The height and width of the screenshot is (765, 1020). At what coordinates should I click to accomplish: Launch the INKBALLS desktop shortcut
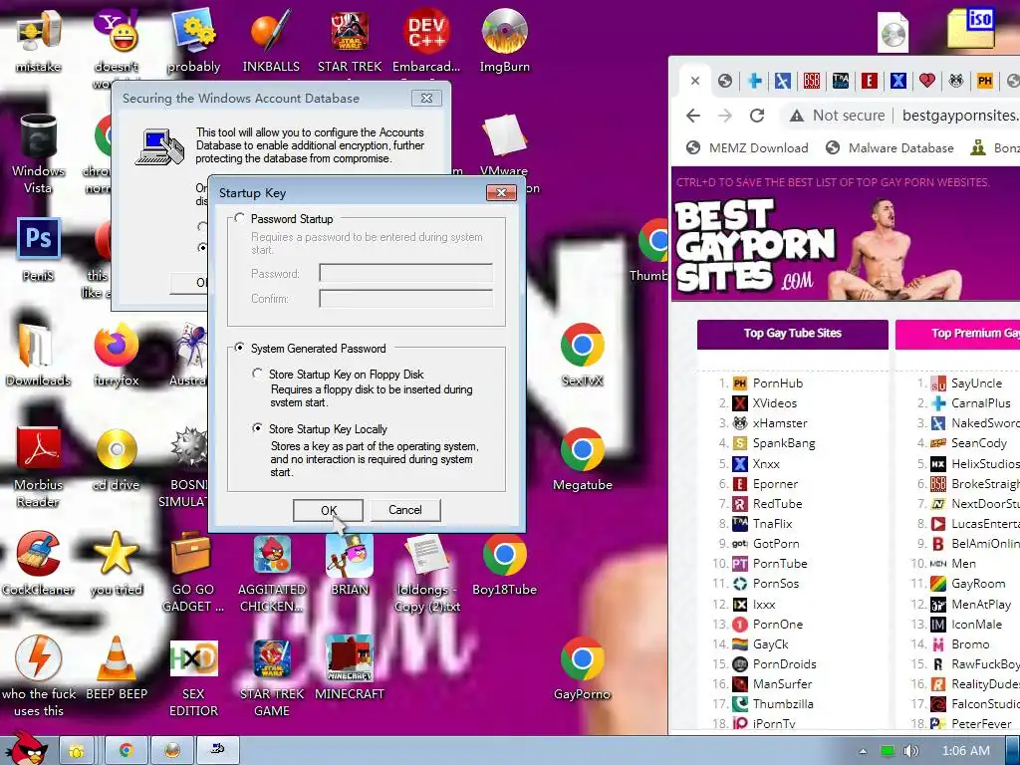point(271,40)
